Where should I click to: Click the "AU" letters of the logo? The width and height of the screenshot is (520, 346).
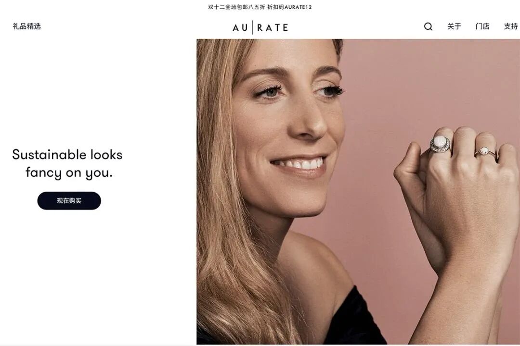coord(240,27)
